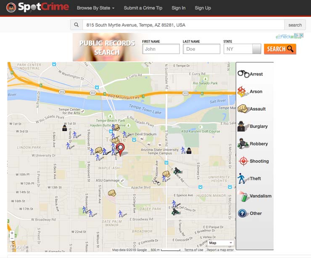Click the search button
Screen dimensions: 311x258
pyautogui.click(x=295, y=25)
